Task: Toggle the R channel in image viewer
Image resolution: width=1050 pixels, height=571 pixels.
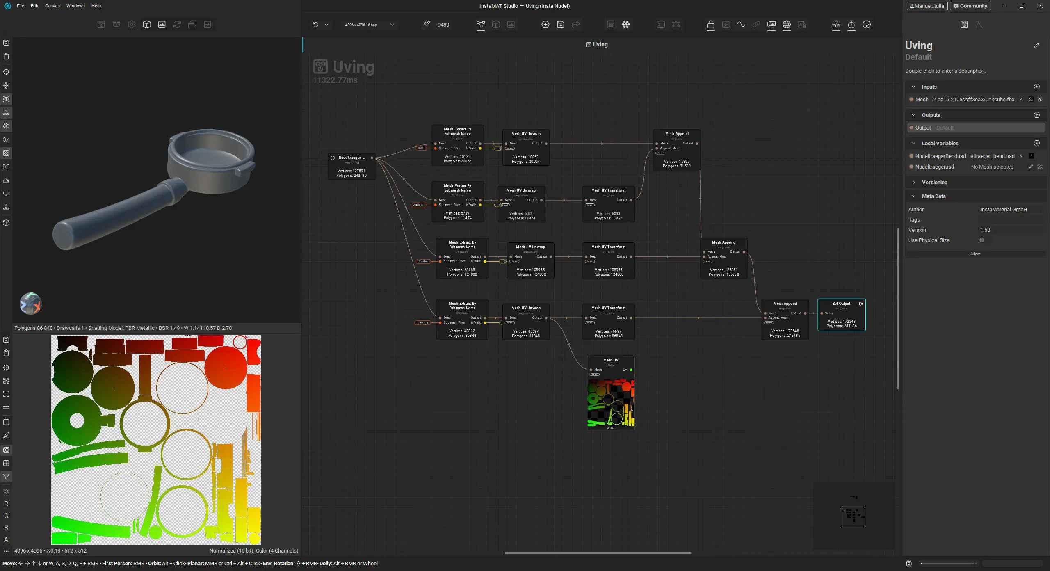Action: click(x=6, y=504)
